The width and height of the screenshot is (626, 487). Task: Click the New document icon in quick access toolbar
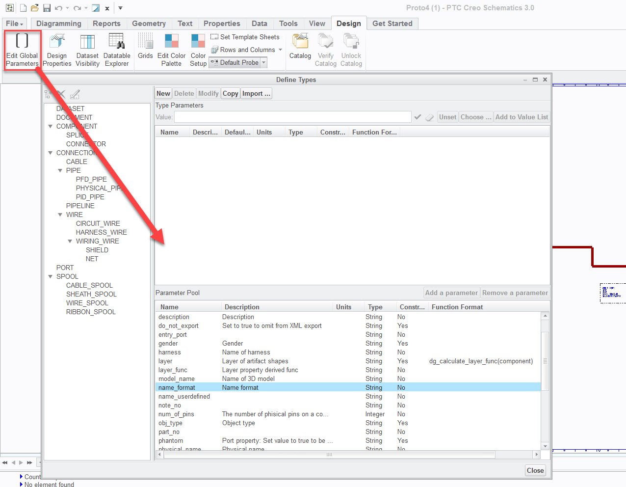pyautogui.click(x=23, y=8)
